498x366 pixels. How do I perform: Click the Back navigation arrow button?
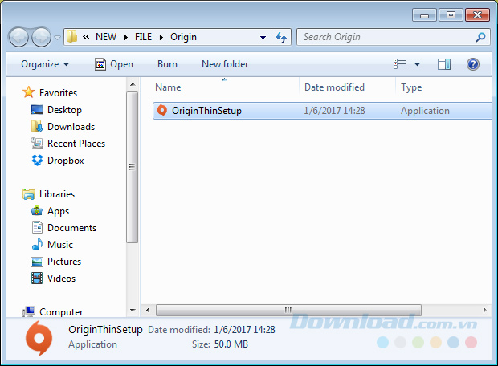pos(18,38)
